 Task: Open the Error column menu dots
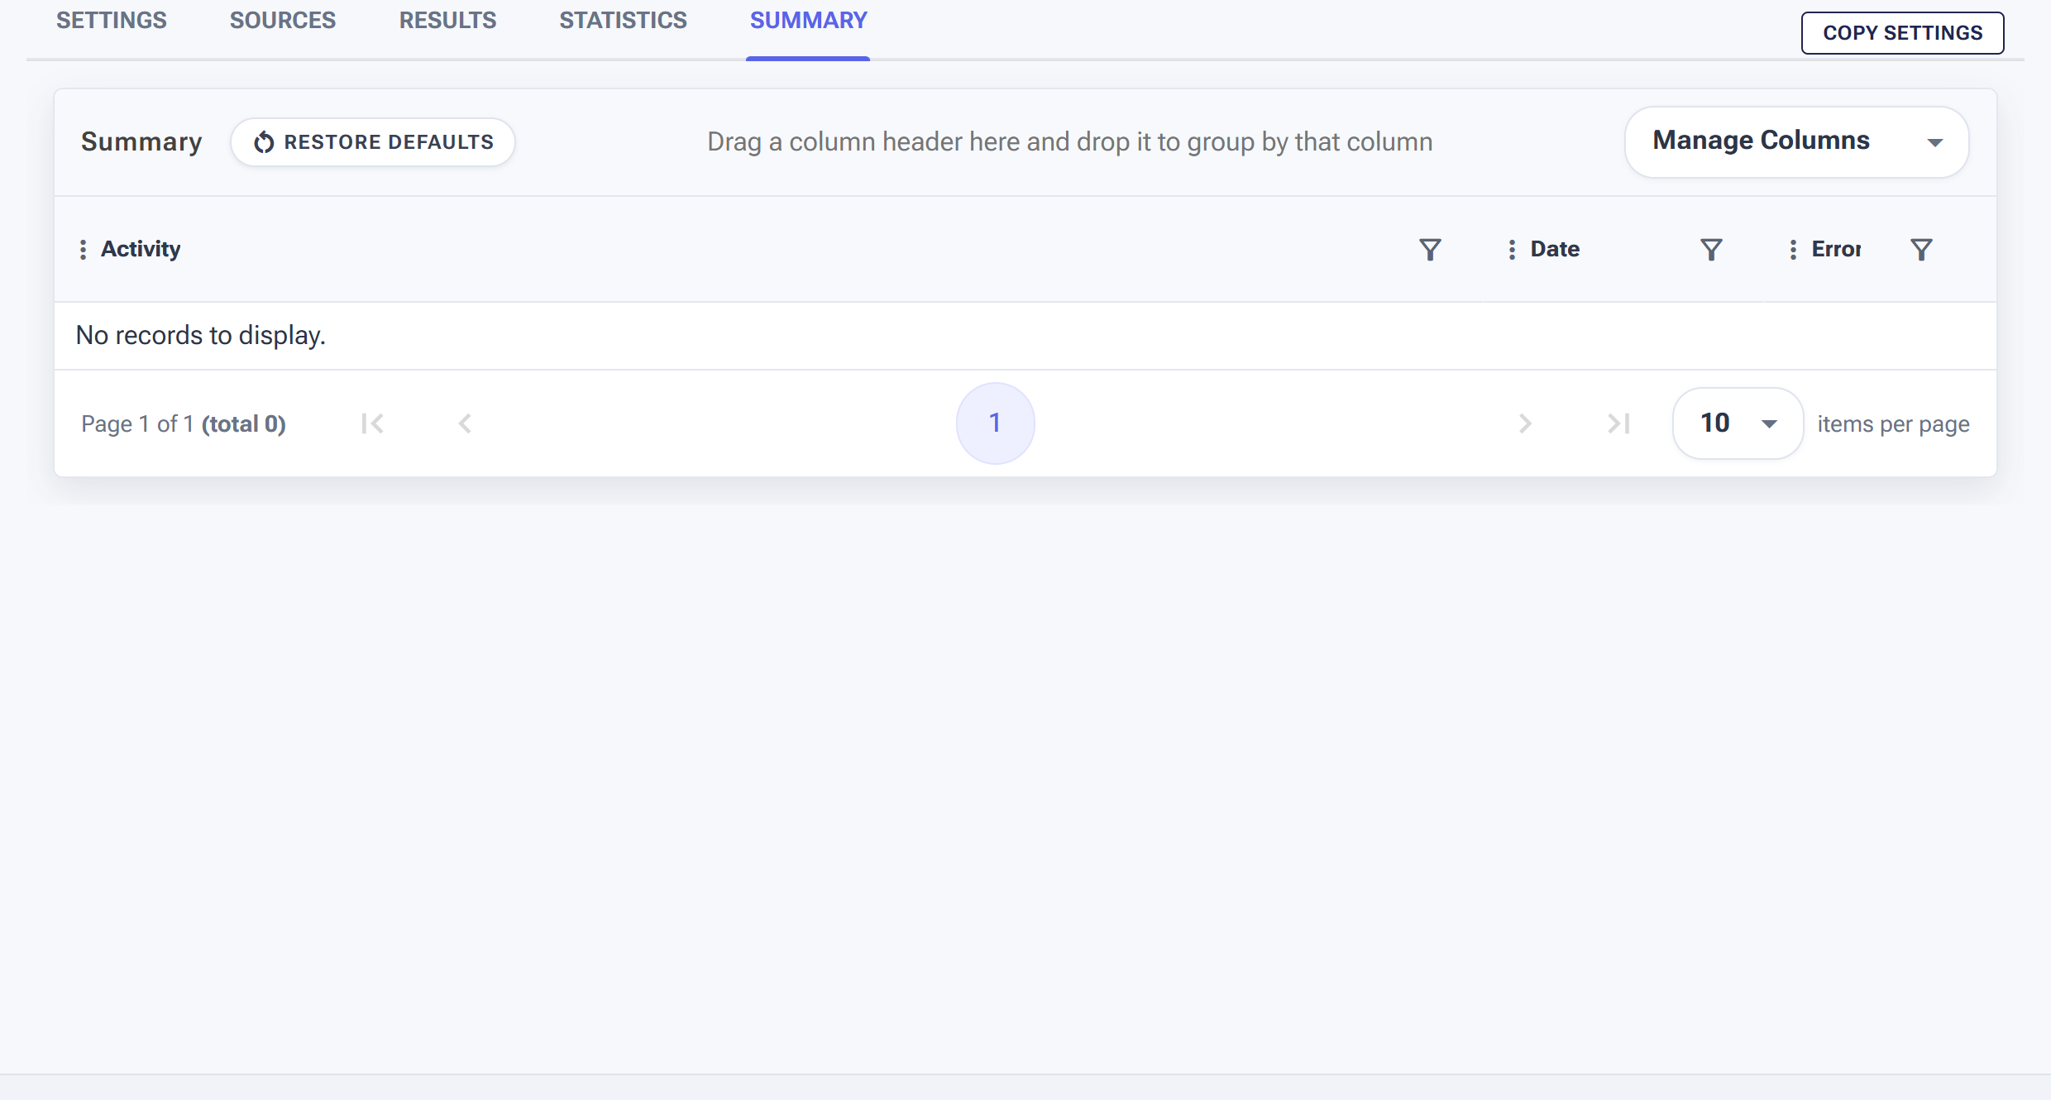coord(1793,249)
